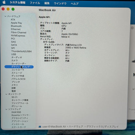The width and height of the screenshot is (135, 135).
Task: Click the 'カラーLCD:' display heading
Action: 49,42
